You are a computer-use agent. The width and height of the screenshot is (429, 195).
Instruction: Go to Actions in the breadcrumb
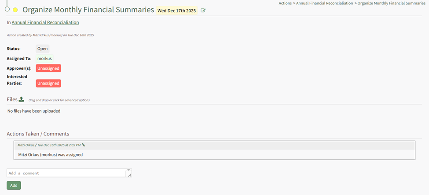click(x=285, y=3)
